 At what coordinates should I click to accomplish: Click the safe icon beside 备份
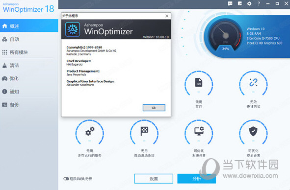[x=4, y=105]
